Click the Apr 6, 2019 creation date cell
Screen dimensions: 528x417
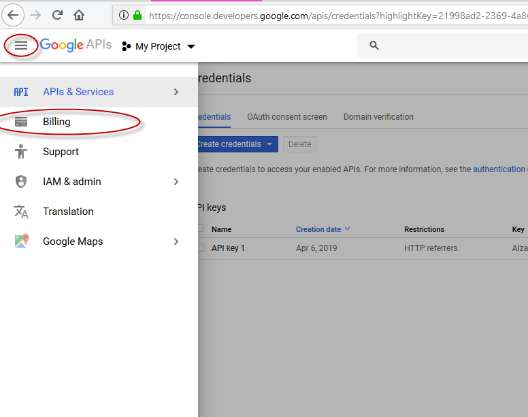(316, 248)
